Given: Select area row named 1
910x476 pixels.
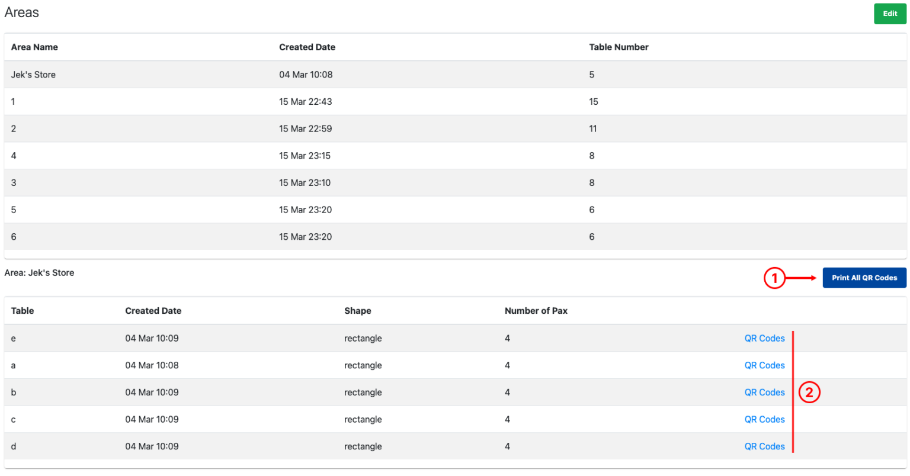Looking at the screenshot, I should pyautogui.click(x=237, y=101).
